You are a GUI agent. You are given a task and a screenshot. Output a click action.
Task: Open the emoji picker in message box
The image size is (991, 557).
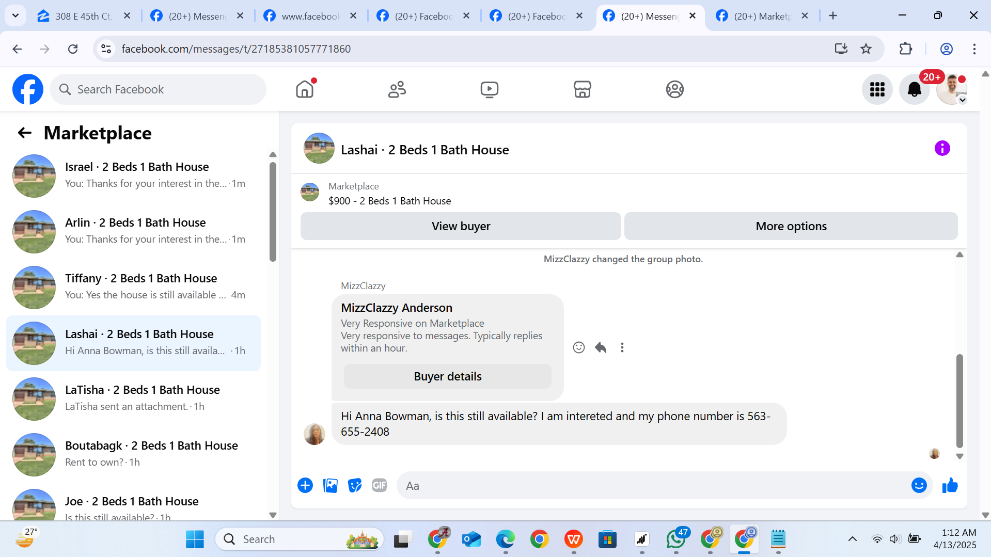pyautogui.click(x=919, y=485)
